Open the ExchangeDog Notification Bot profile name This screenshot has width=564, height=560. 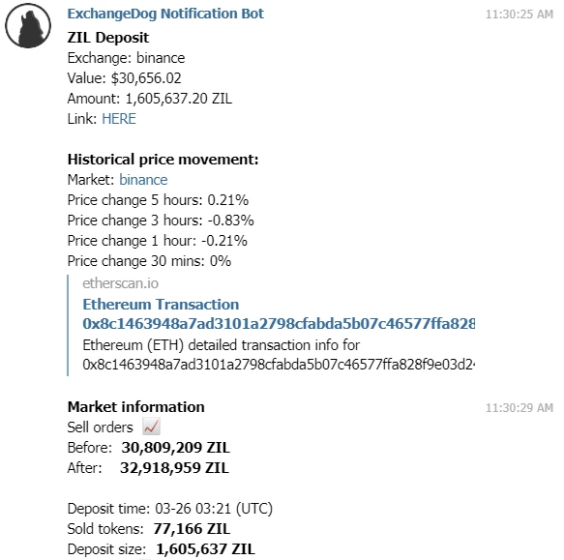(165, 14)
